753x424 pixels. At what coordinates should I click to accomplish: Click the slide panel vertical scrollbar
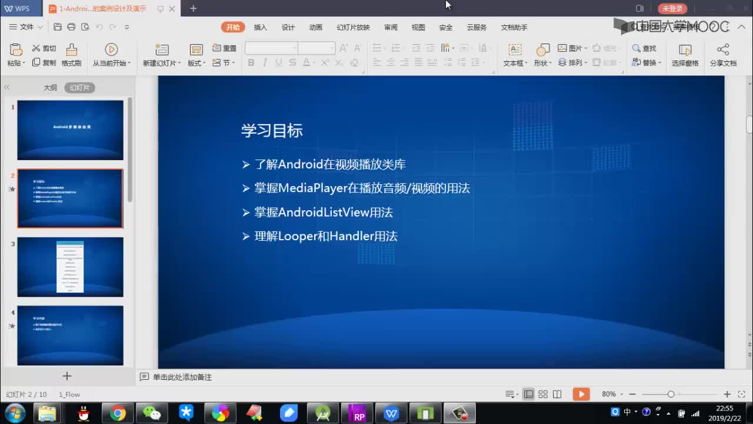point(129,150)
